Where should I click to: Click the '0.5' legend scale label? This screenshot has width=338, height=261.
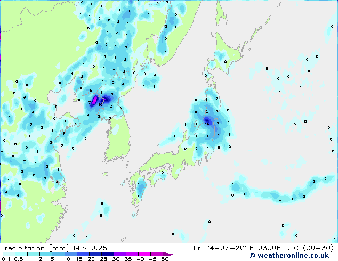click(x=18, y=259)
